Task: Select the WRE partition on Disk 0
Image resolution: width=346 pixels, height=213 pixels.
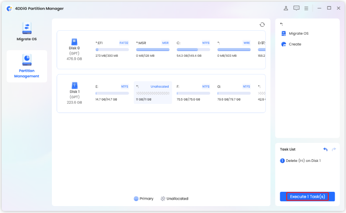Action: pos(234,49)
